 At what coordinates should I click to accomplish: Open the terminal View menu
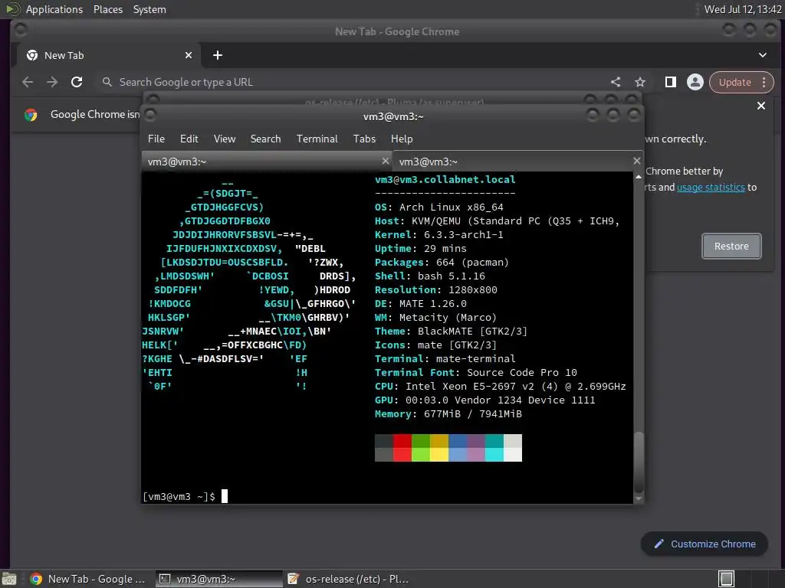[225, 139]
